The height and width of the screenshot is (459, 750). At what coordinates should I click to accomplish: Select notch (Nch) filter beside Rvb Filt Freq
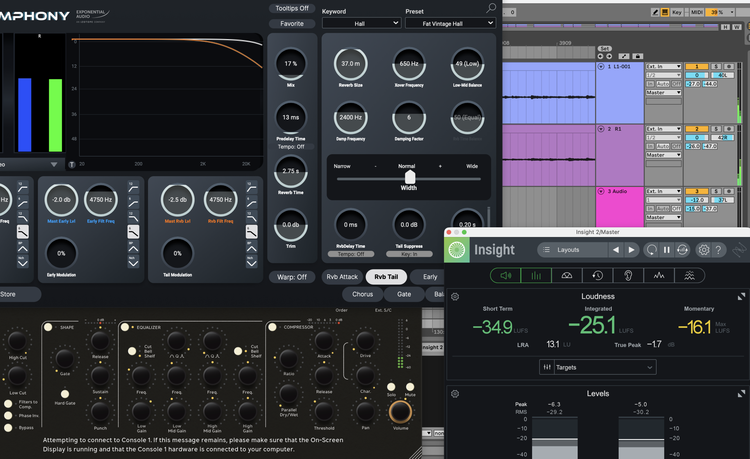tap(251, 262)
